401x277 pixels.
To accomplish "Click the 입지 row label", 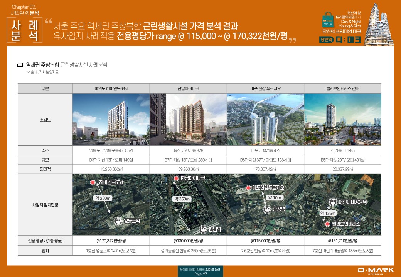I will pos(45,251).
